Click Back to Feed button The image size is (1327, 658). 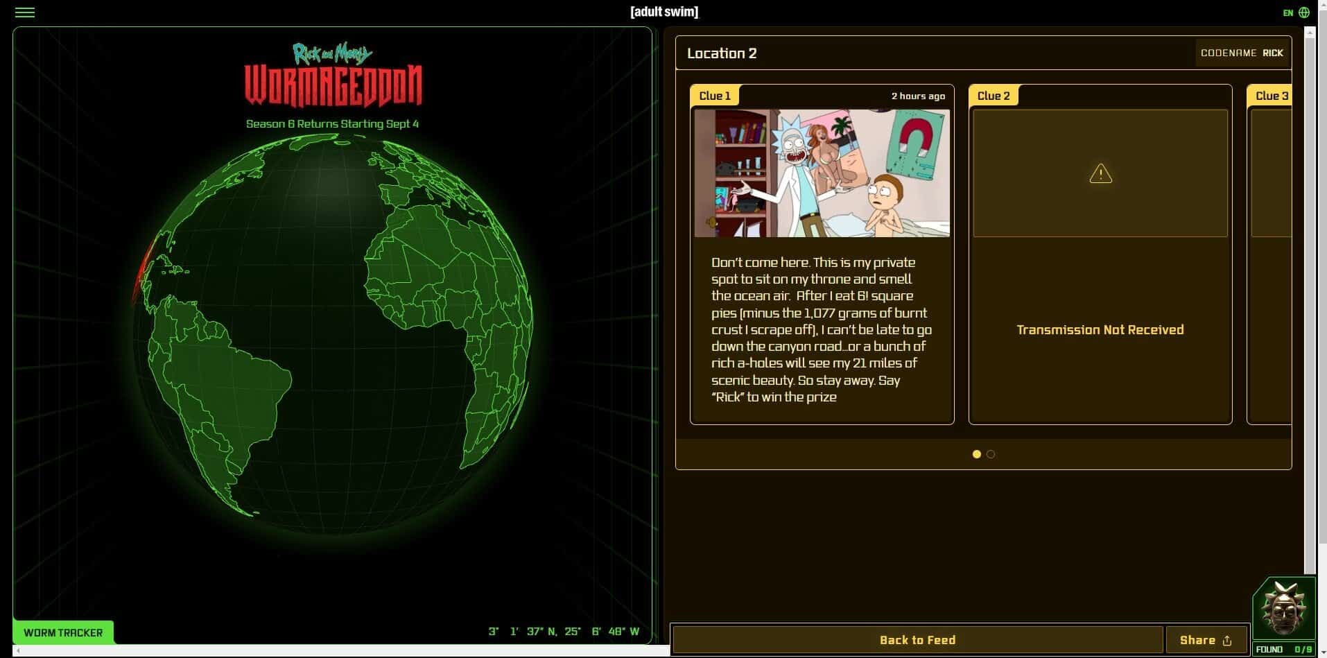(917, 640)
